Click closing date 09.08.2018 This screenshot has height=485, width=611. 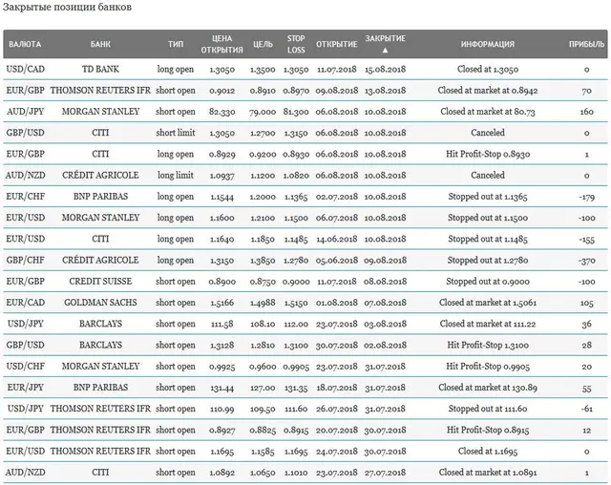[385, 261]
